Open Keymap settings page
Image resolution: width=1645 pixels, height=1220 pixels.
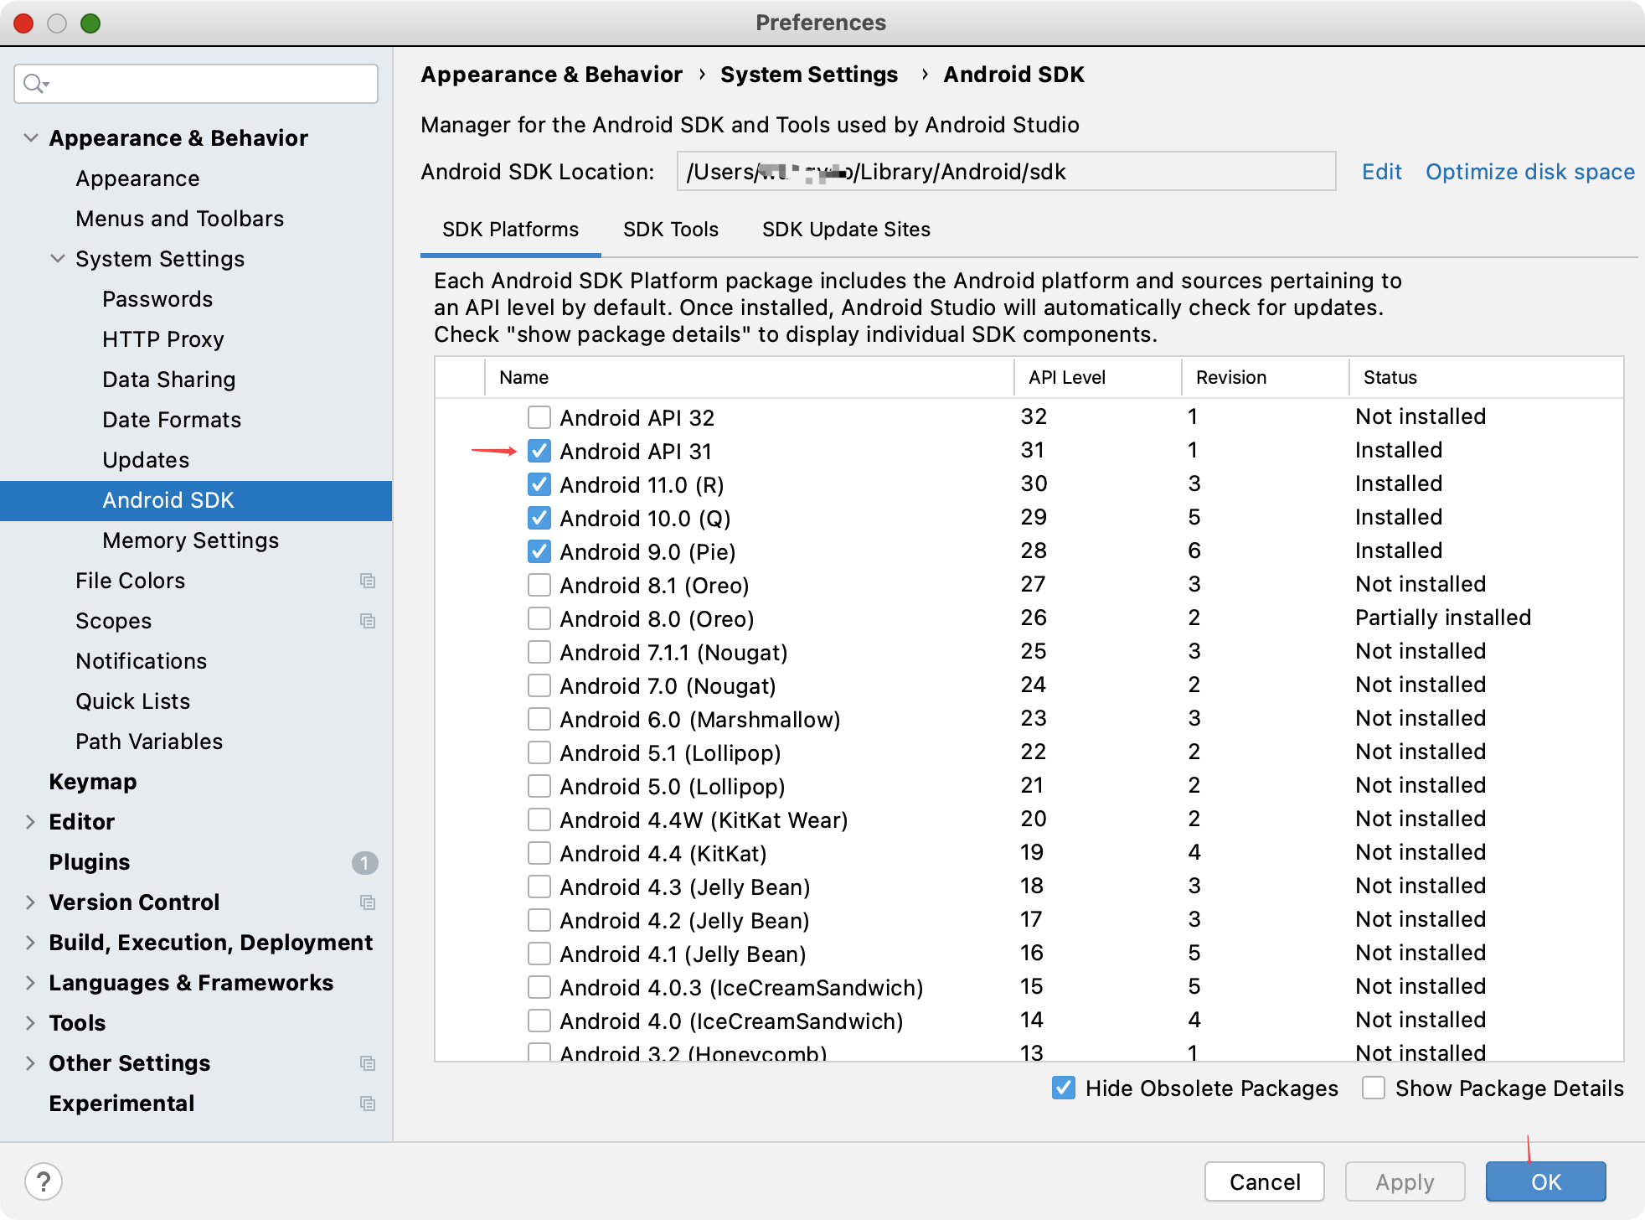pos(92,782)
